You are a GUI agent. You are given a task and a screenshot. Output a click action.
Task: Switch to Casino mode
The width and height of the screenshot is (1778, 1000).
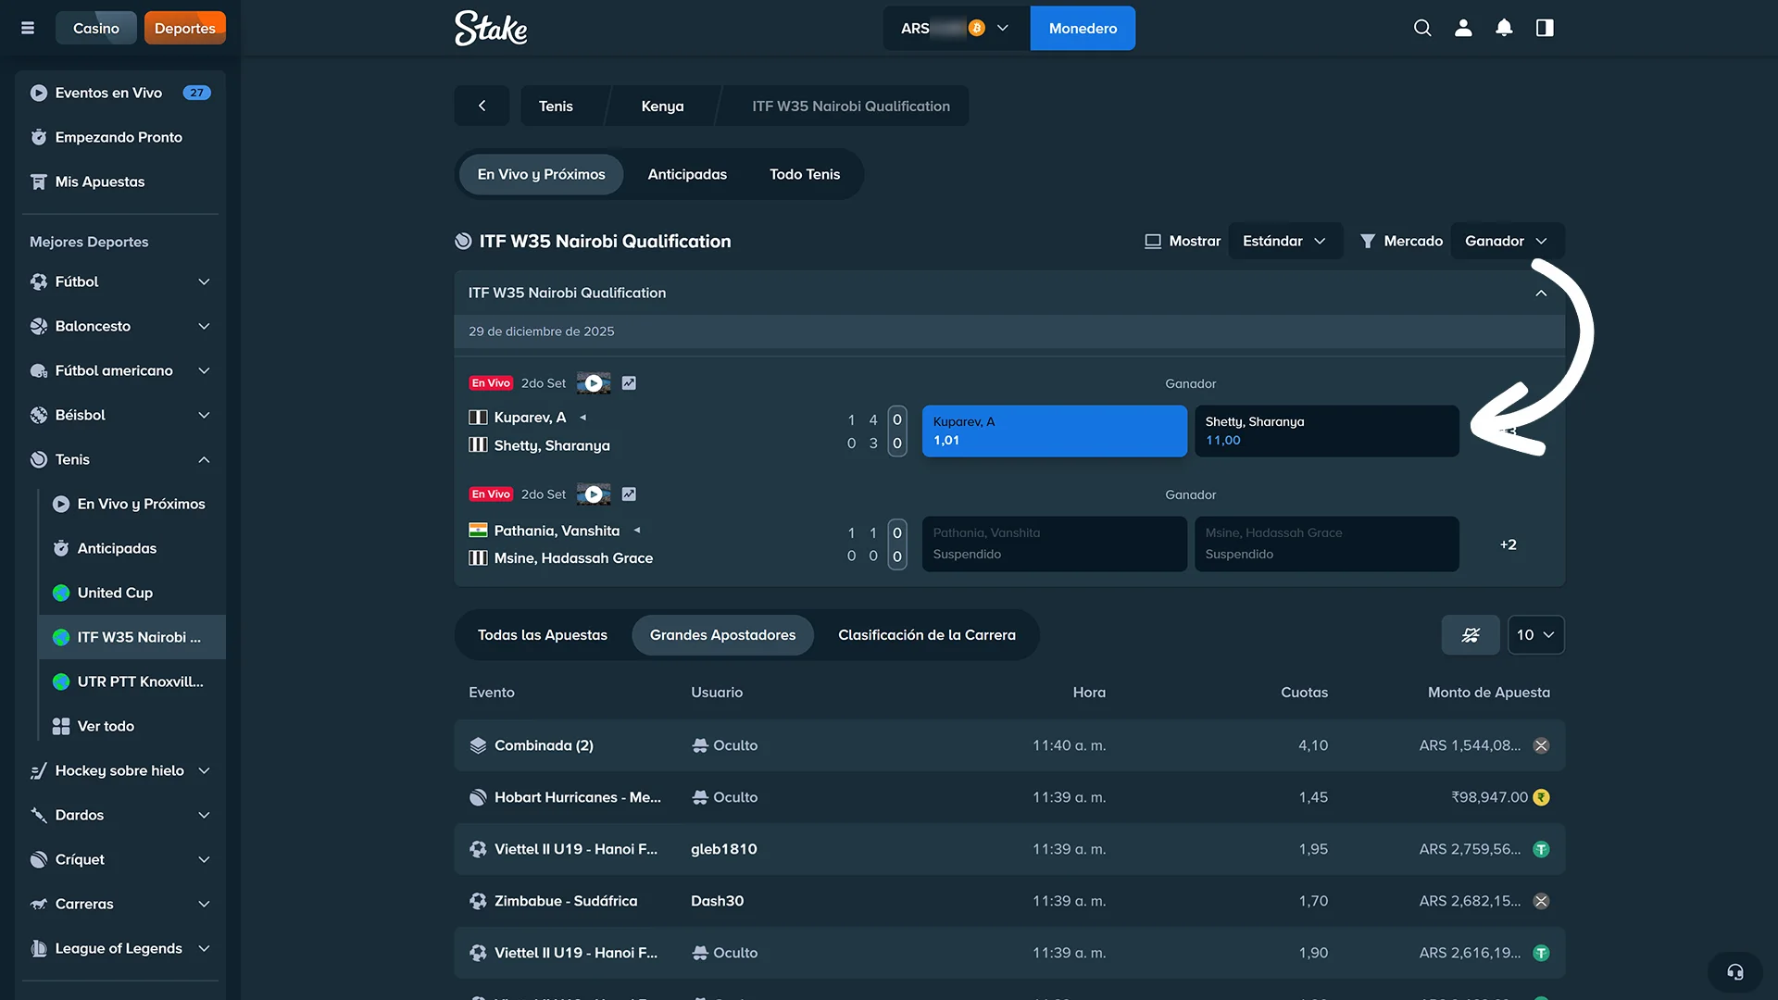point(95,28)
